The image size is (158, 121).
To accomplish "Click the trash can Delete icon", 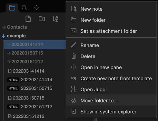I will pyautogui.click(x=74, y=56).
